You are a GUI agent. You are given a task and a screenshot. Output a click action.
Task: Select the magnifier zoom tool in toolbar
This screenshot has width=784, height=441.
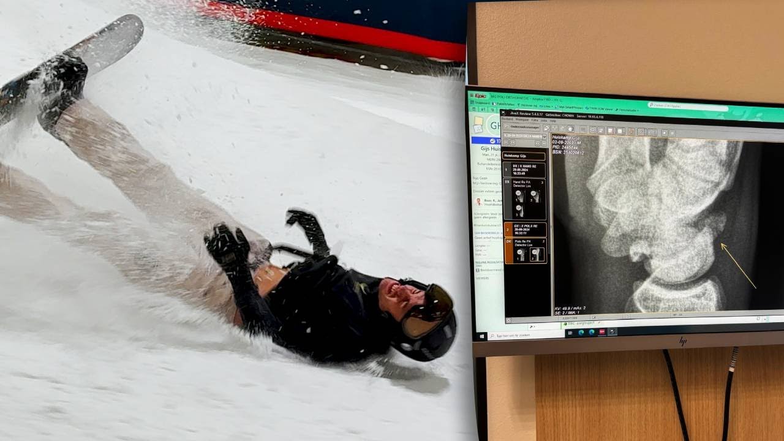click(592, 130)
